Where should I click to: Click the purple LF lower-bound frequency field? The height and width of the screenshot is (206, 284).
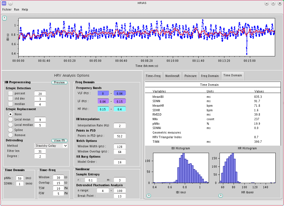click(103, 101)
